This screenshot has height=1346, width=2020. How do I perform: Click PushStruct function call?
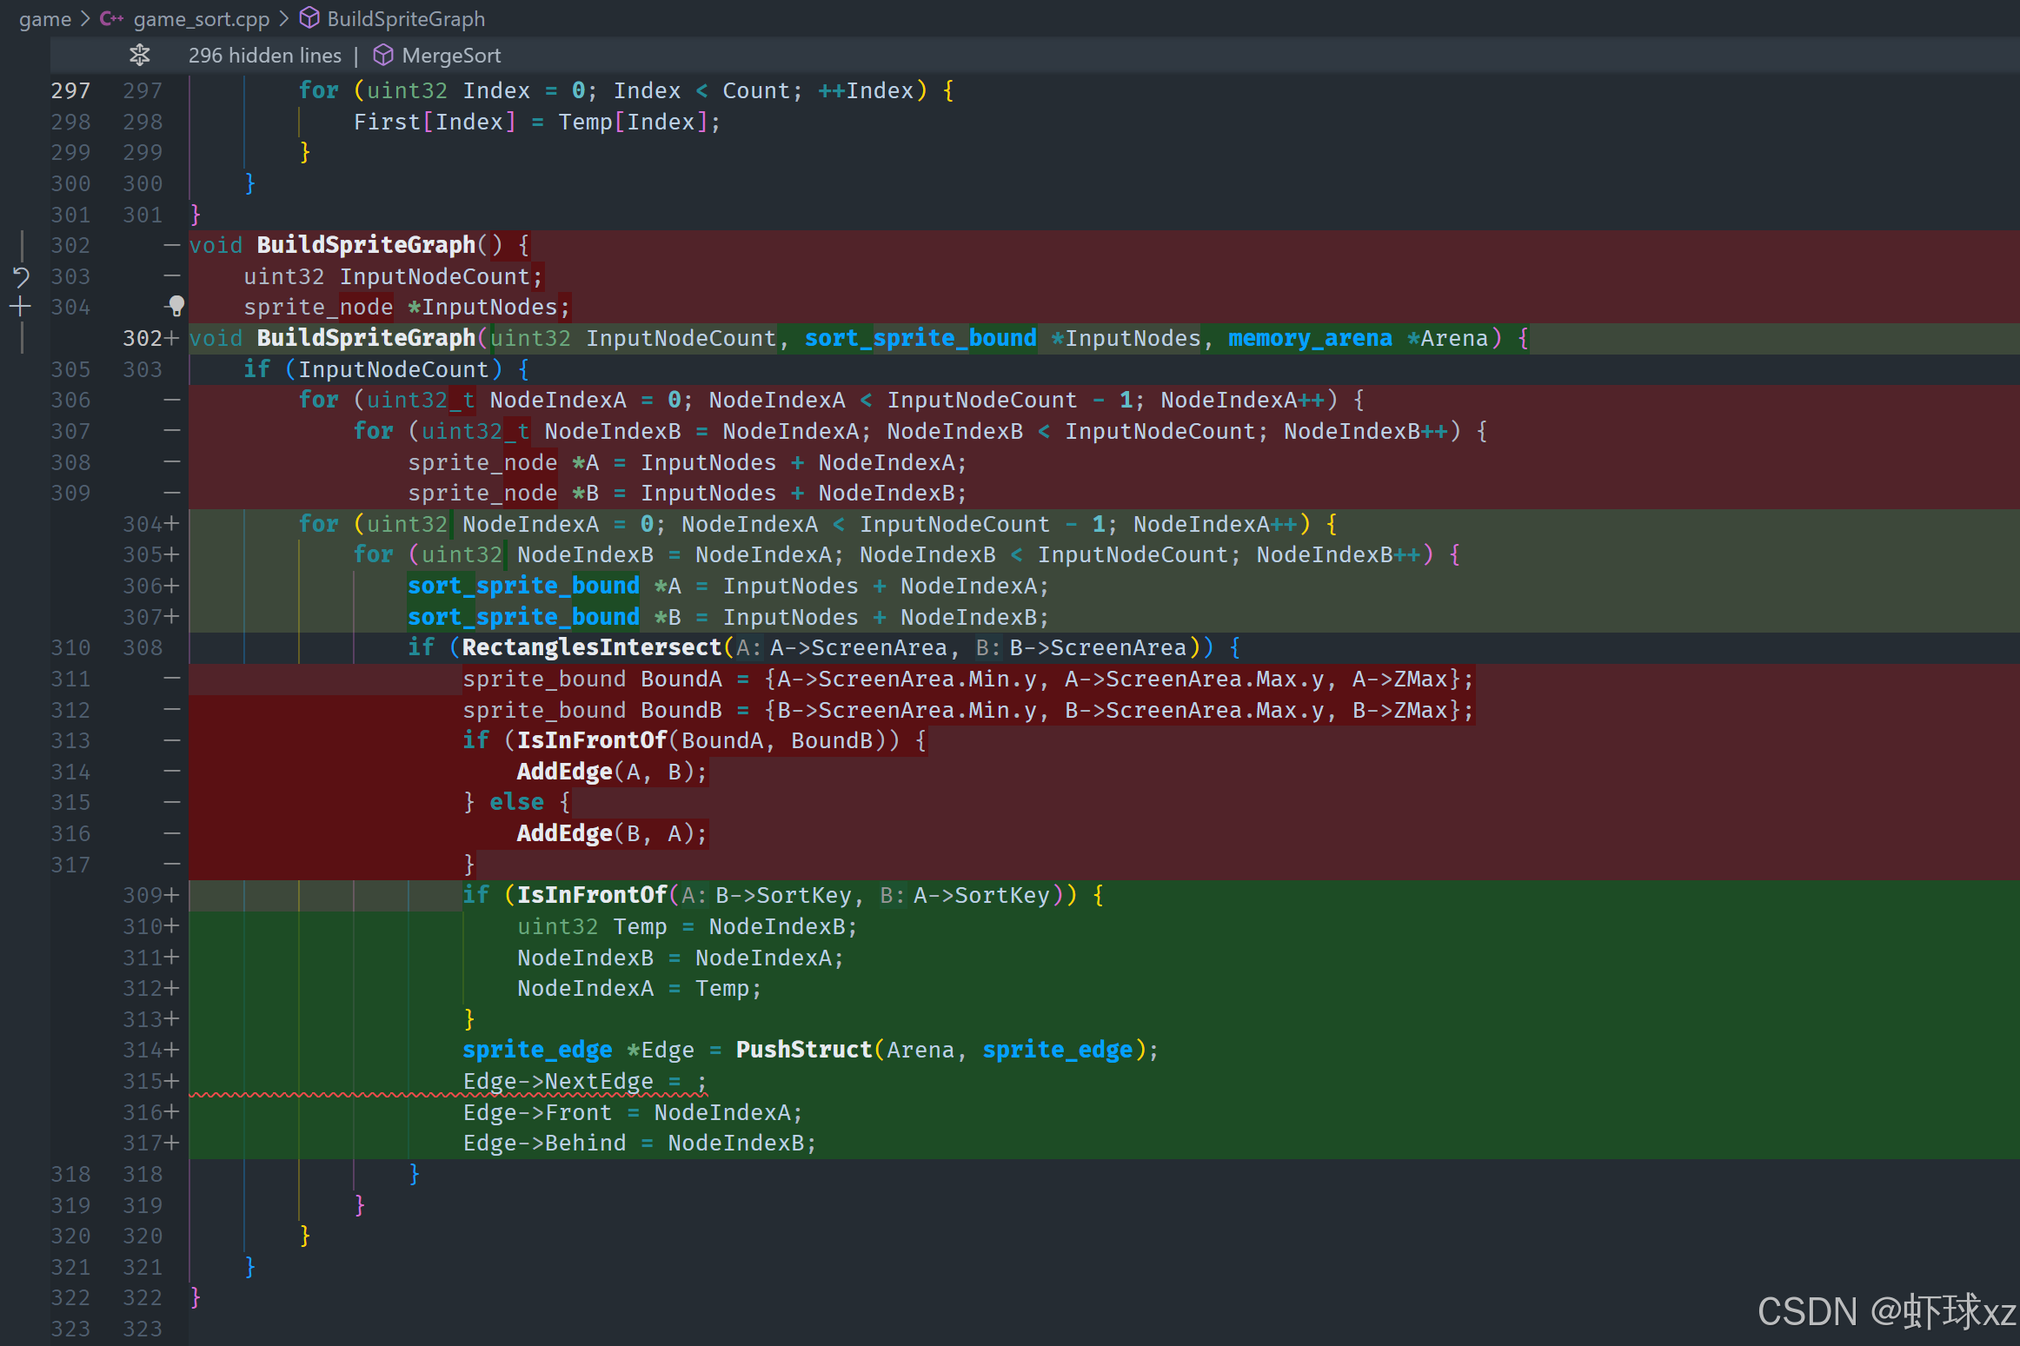(803, 1050)
